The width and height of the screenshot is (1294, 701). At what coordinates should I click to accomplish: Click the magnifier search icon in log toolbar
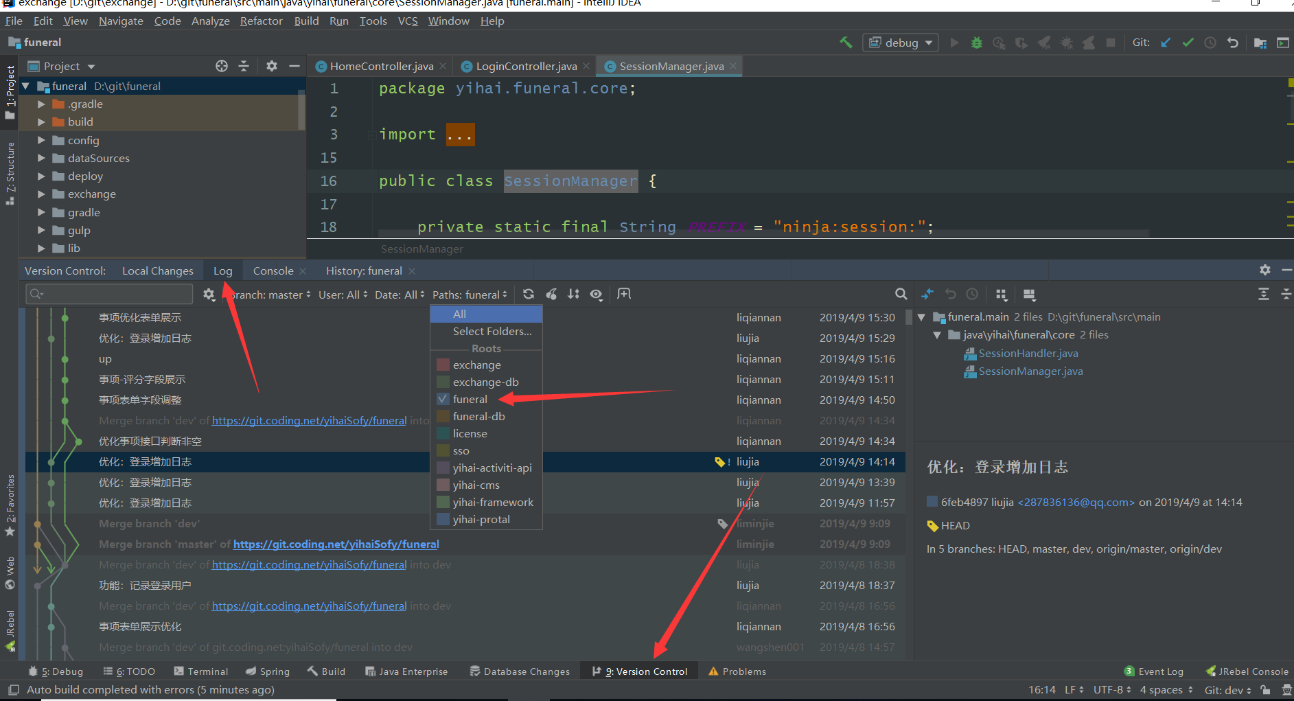tap(901, 294)
